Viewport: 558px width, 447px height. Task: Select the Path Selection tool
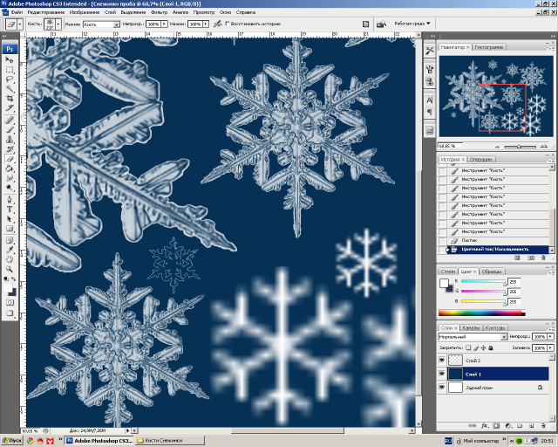click(10, 219)
